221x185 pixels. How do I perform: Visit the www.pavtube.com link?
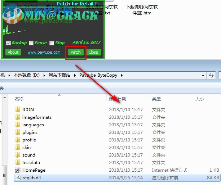click(44, 52)
